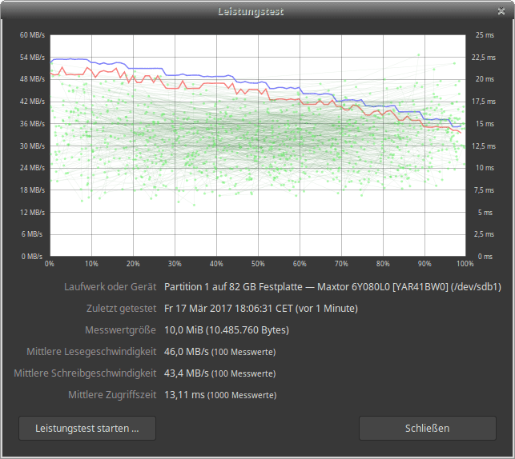Click the Leistungstest title bar text
515x459 pixels.
coord(251,11)
